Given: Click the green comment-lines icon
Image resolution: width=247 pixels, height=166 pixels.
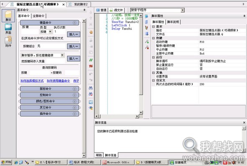Looking at the screenshot, I should tap(91, 60).
